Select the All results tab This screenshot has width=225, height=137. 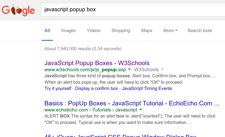point(47,31)
